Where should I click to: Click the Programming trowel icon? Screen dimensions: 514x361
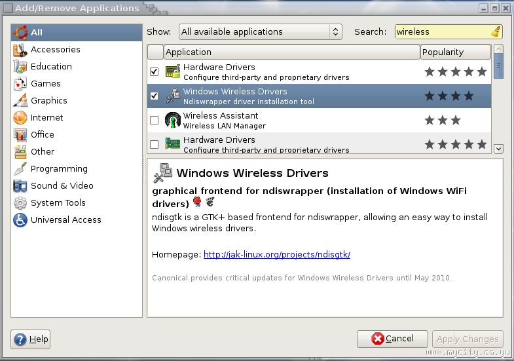(20, 168)
